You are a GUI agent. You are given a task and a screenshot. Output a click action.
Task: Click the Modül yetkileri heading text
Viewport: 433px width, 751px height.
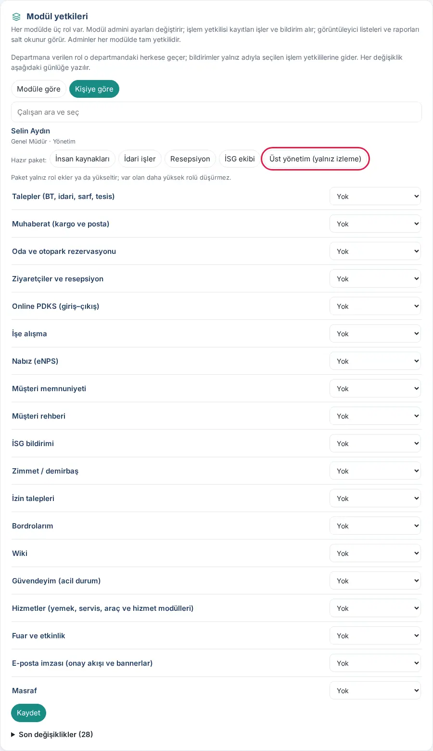57,17
